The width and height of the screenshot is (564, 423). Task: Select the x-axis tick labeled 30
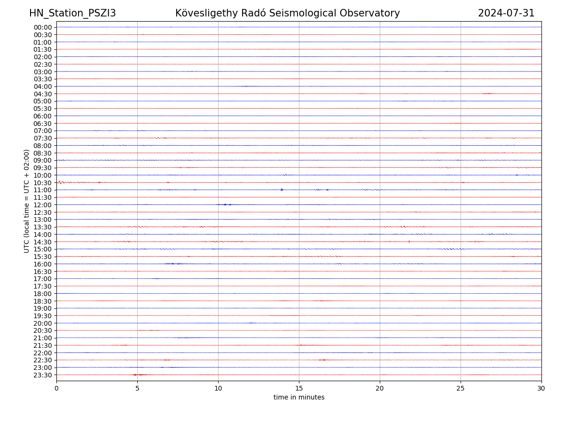[541, 388]
